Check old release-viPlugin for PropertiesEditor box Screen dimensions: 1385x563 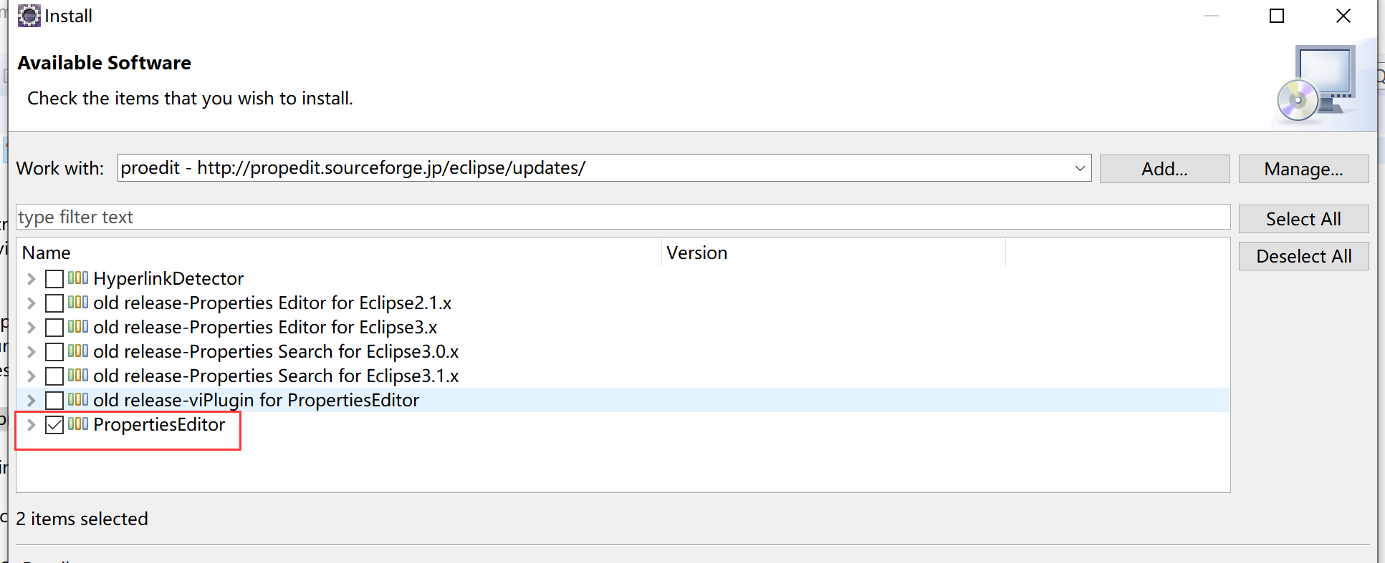click(x=54, y=401)
